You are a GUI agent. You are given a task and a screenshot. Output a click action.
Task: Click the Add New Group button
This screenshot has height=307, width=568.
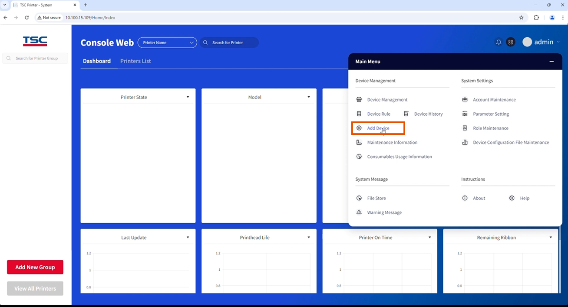point(35,267)
